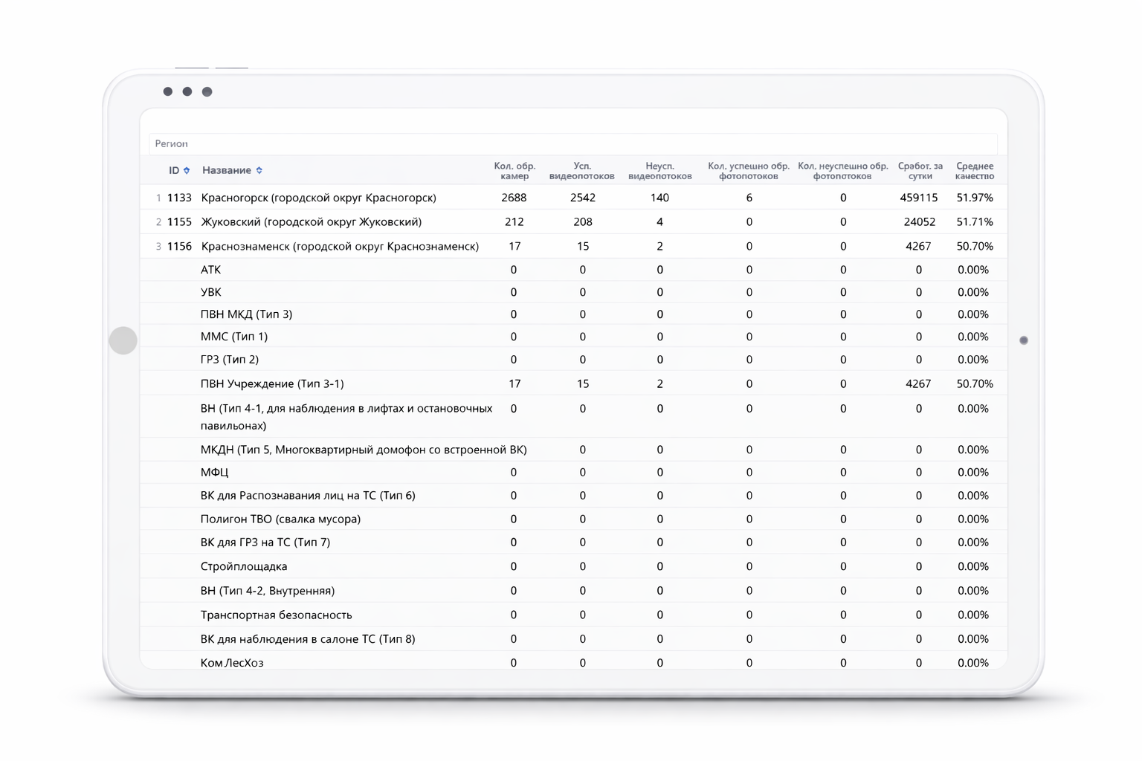Screen dimensions: 1142x761
Task: Choose the Транспортная безопасность row
Action: 276,615
